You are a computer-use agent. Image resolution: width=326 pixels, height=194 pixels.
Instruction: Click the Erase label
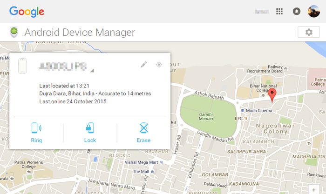tap(143, 140)
